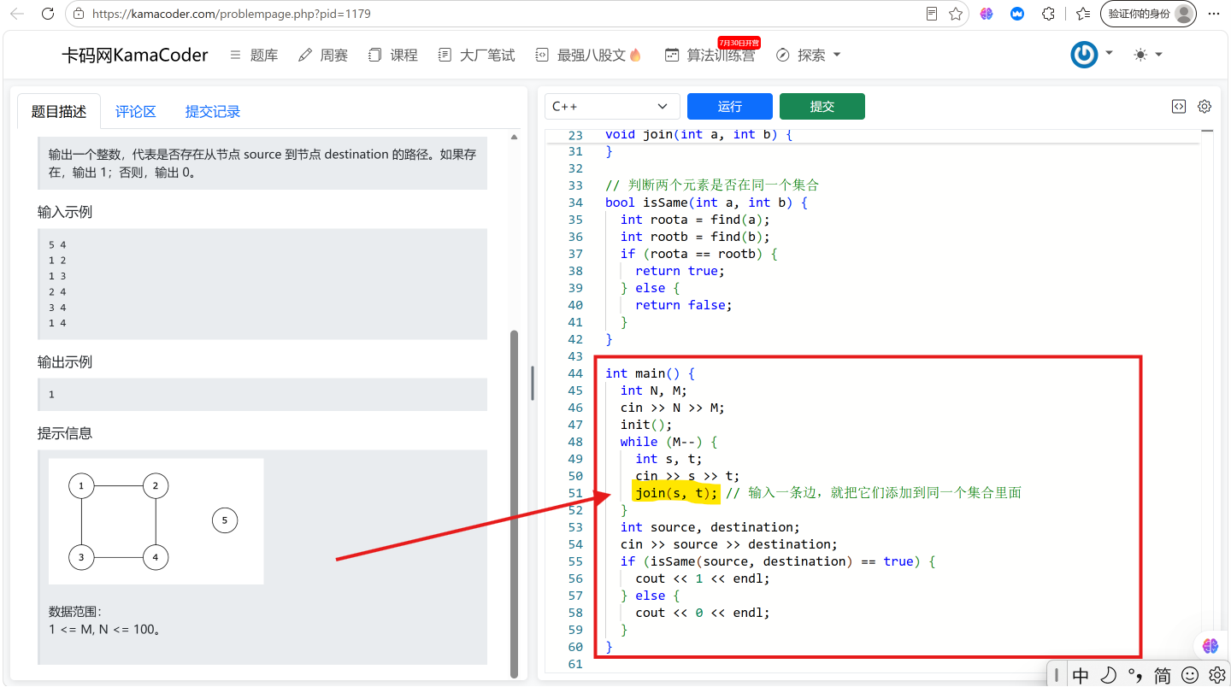Click the 输出示例 heading
The width and height of the screenshot is (1231, 687).
point(65,362)
